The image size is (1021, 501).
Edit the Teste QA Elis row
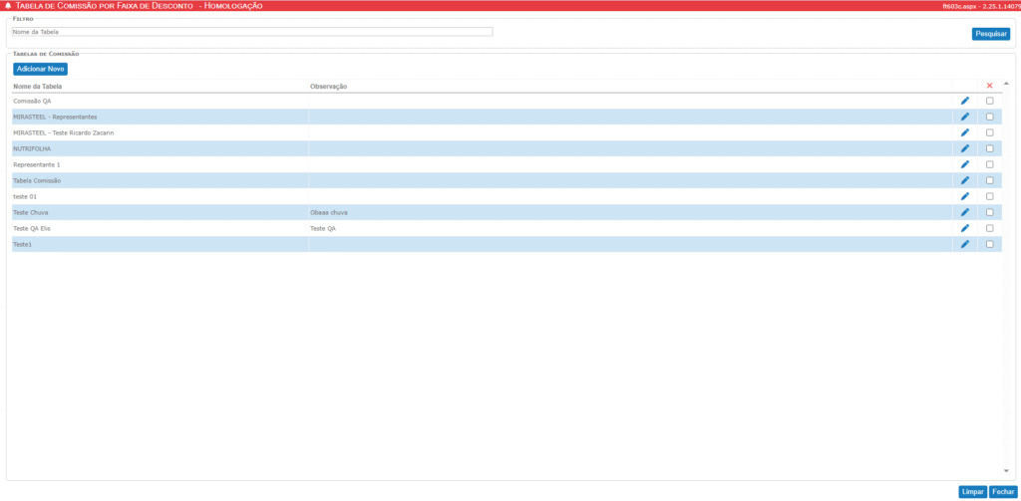[x=964, y=228]
